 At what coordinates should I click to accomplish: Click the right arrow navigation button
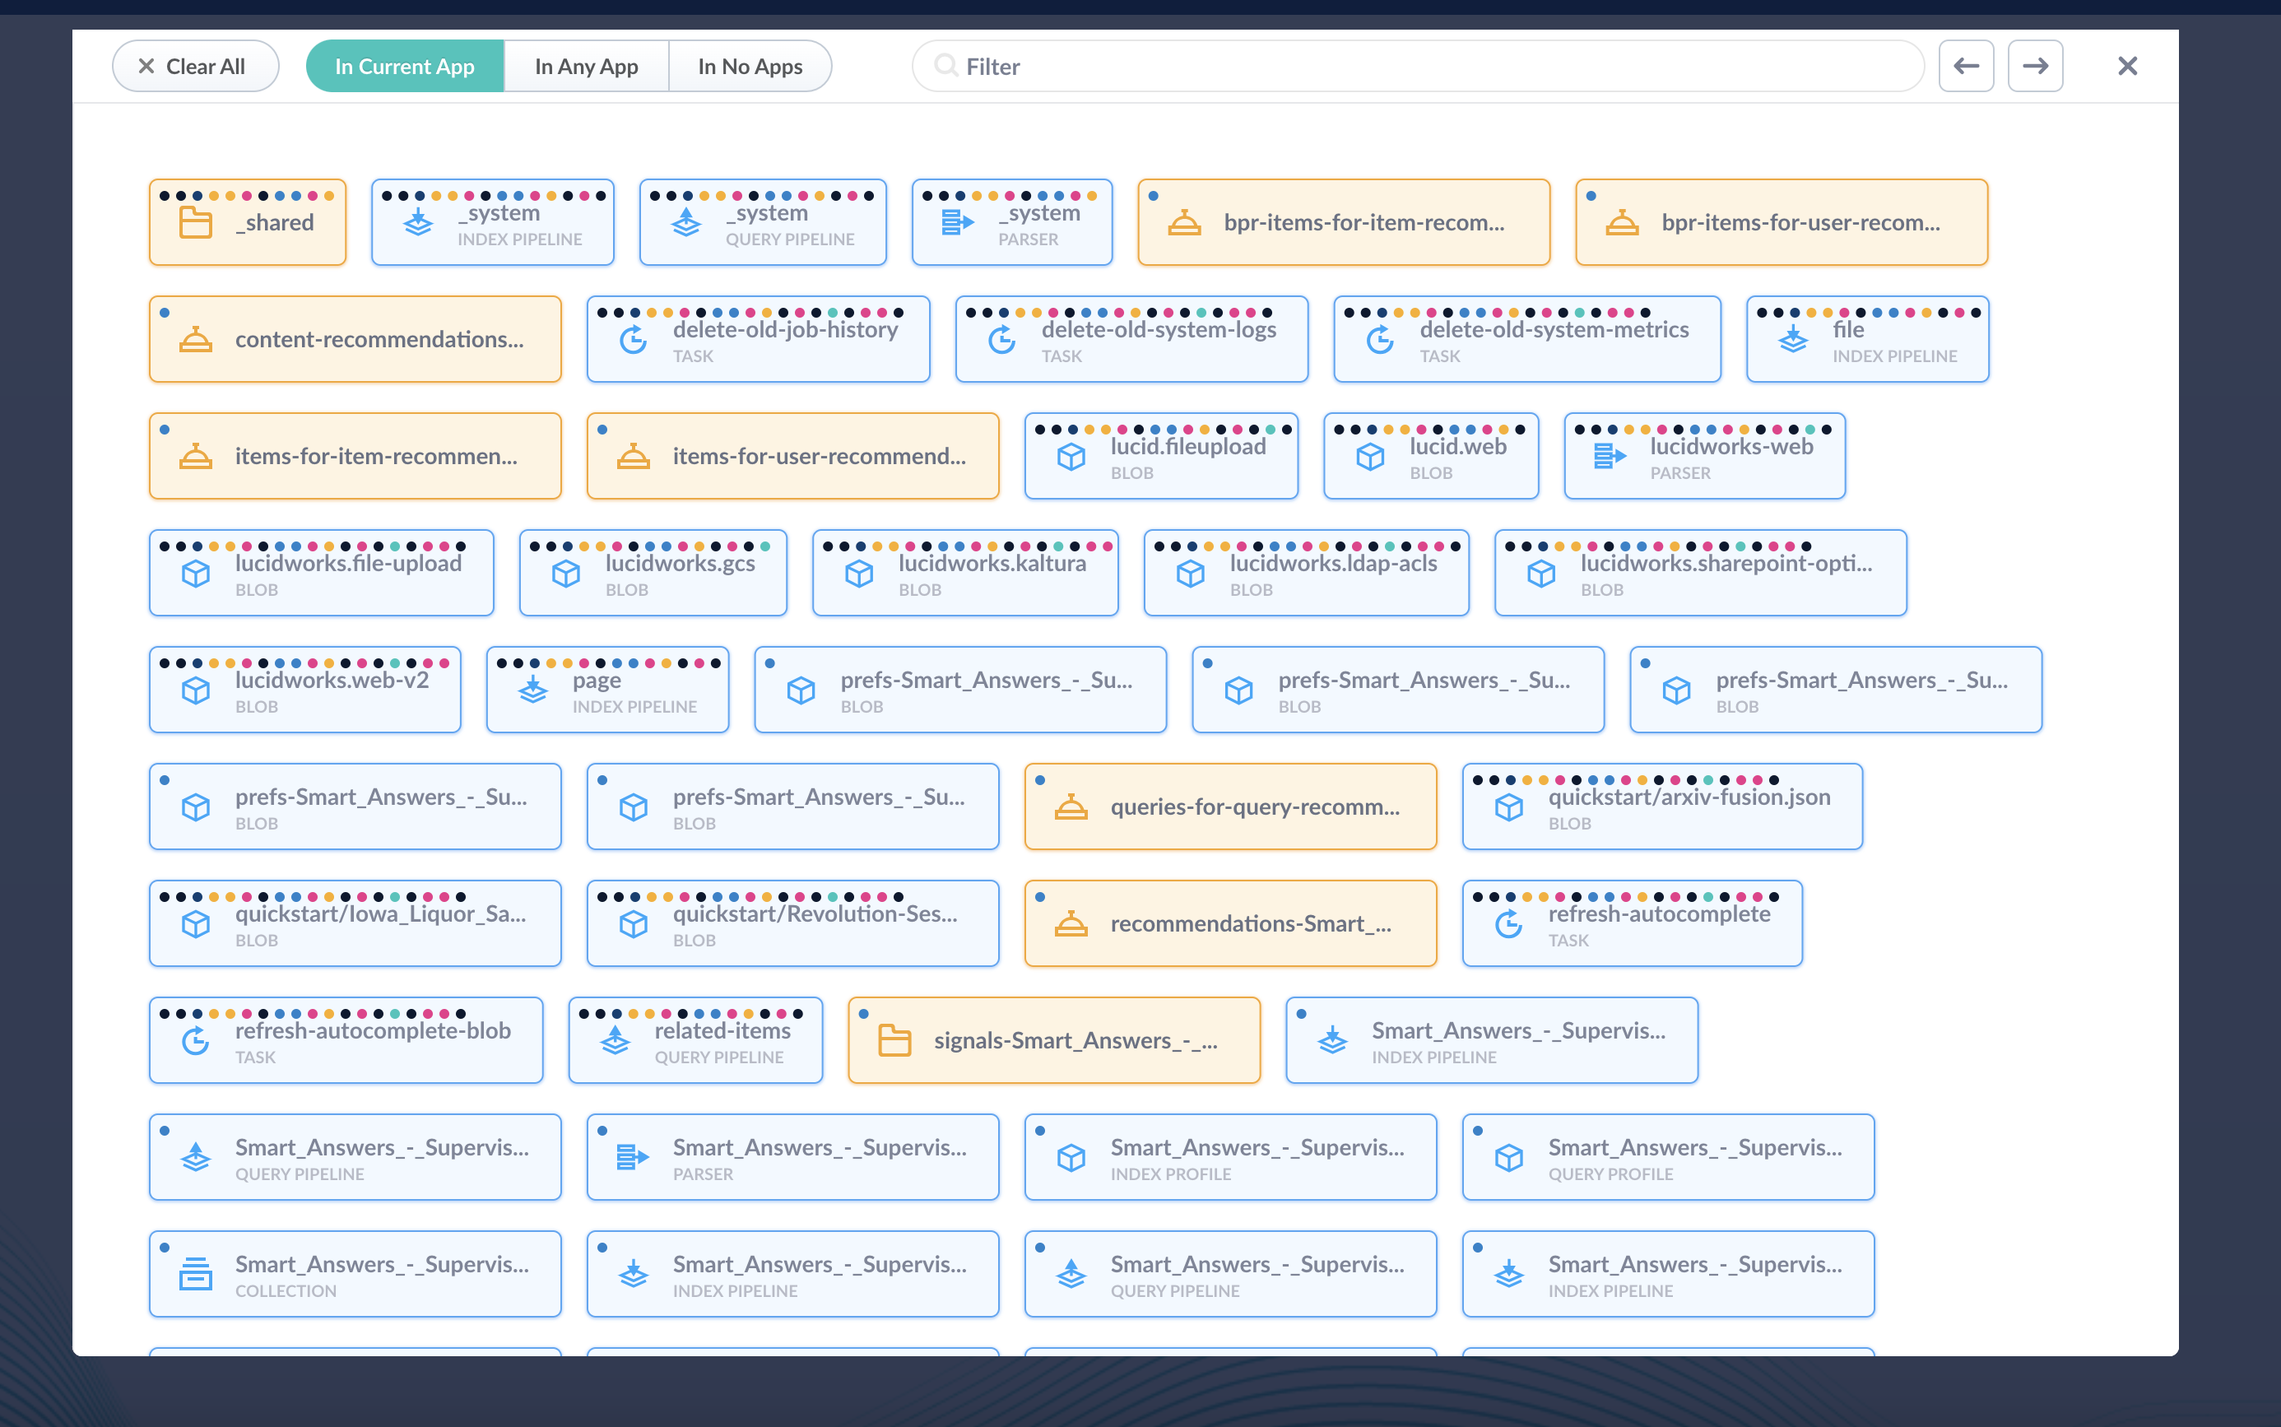[x=2035, y=66]
